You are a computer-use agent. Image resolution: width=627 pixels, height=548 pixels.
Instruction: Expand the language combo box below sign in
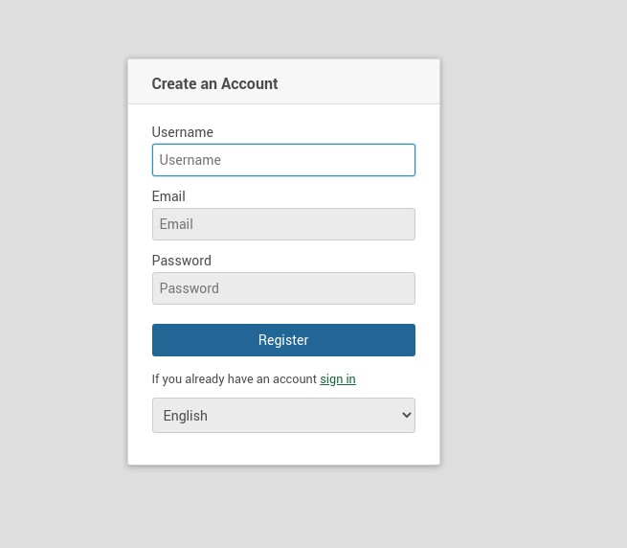point(283,416)
